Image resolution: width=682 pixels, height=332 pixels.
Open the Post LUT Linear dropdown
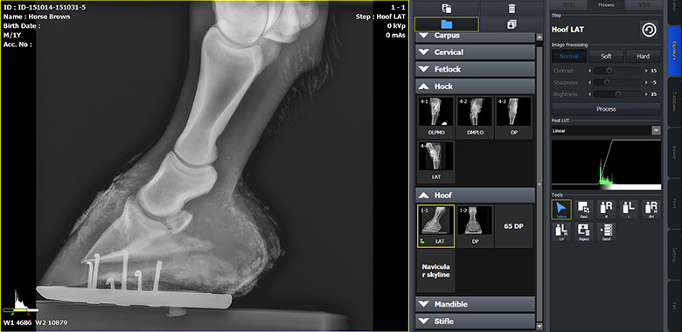[x=606, y=130]
